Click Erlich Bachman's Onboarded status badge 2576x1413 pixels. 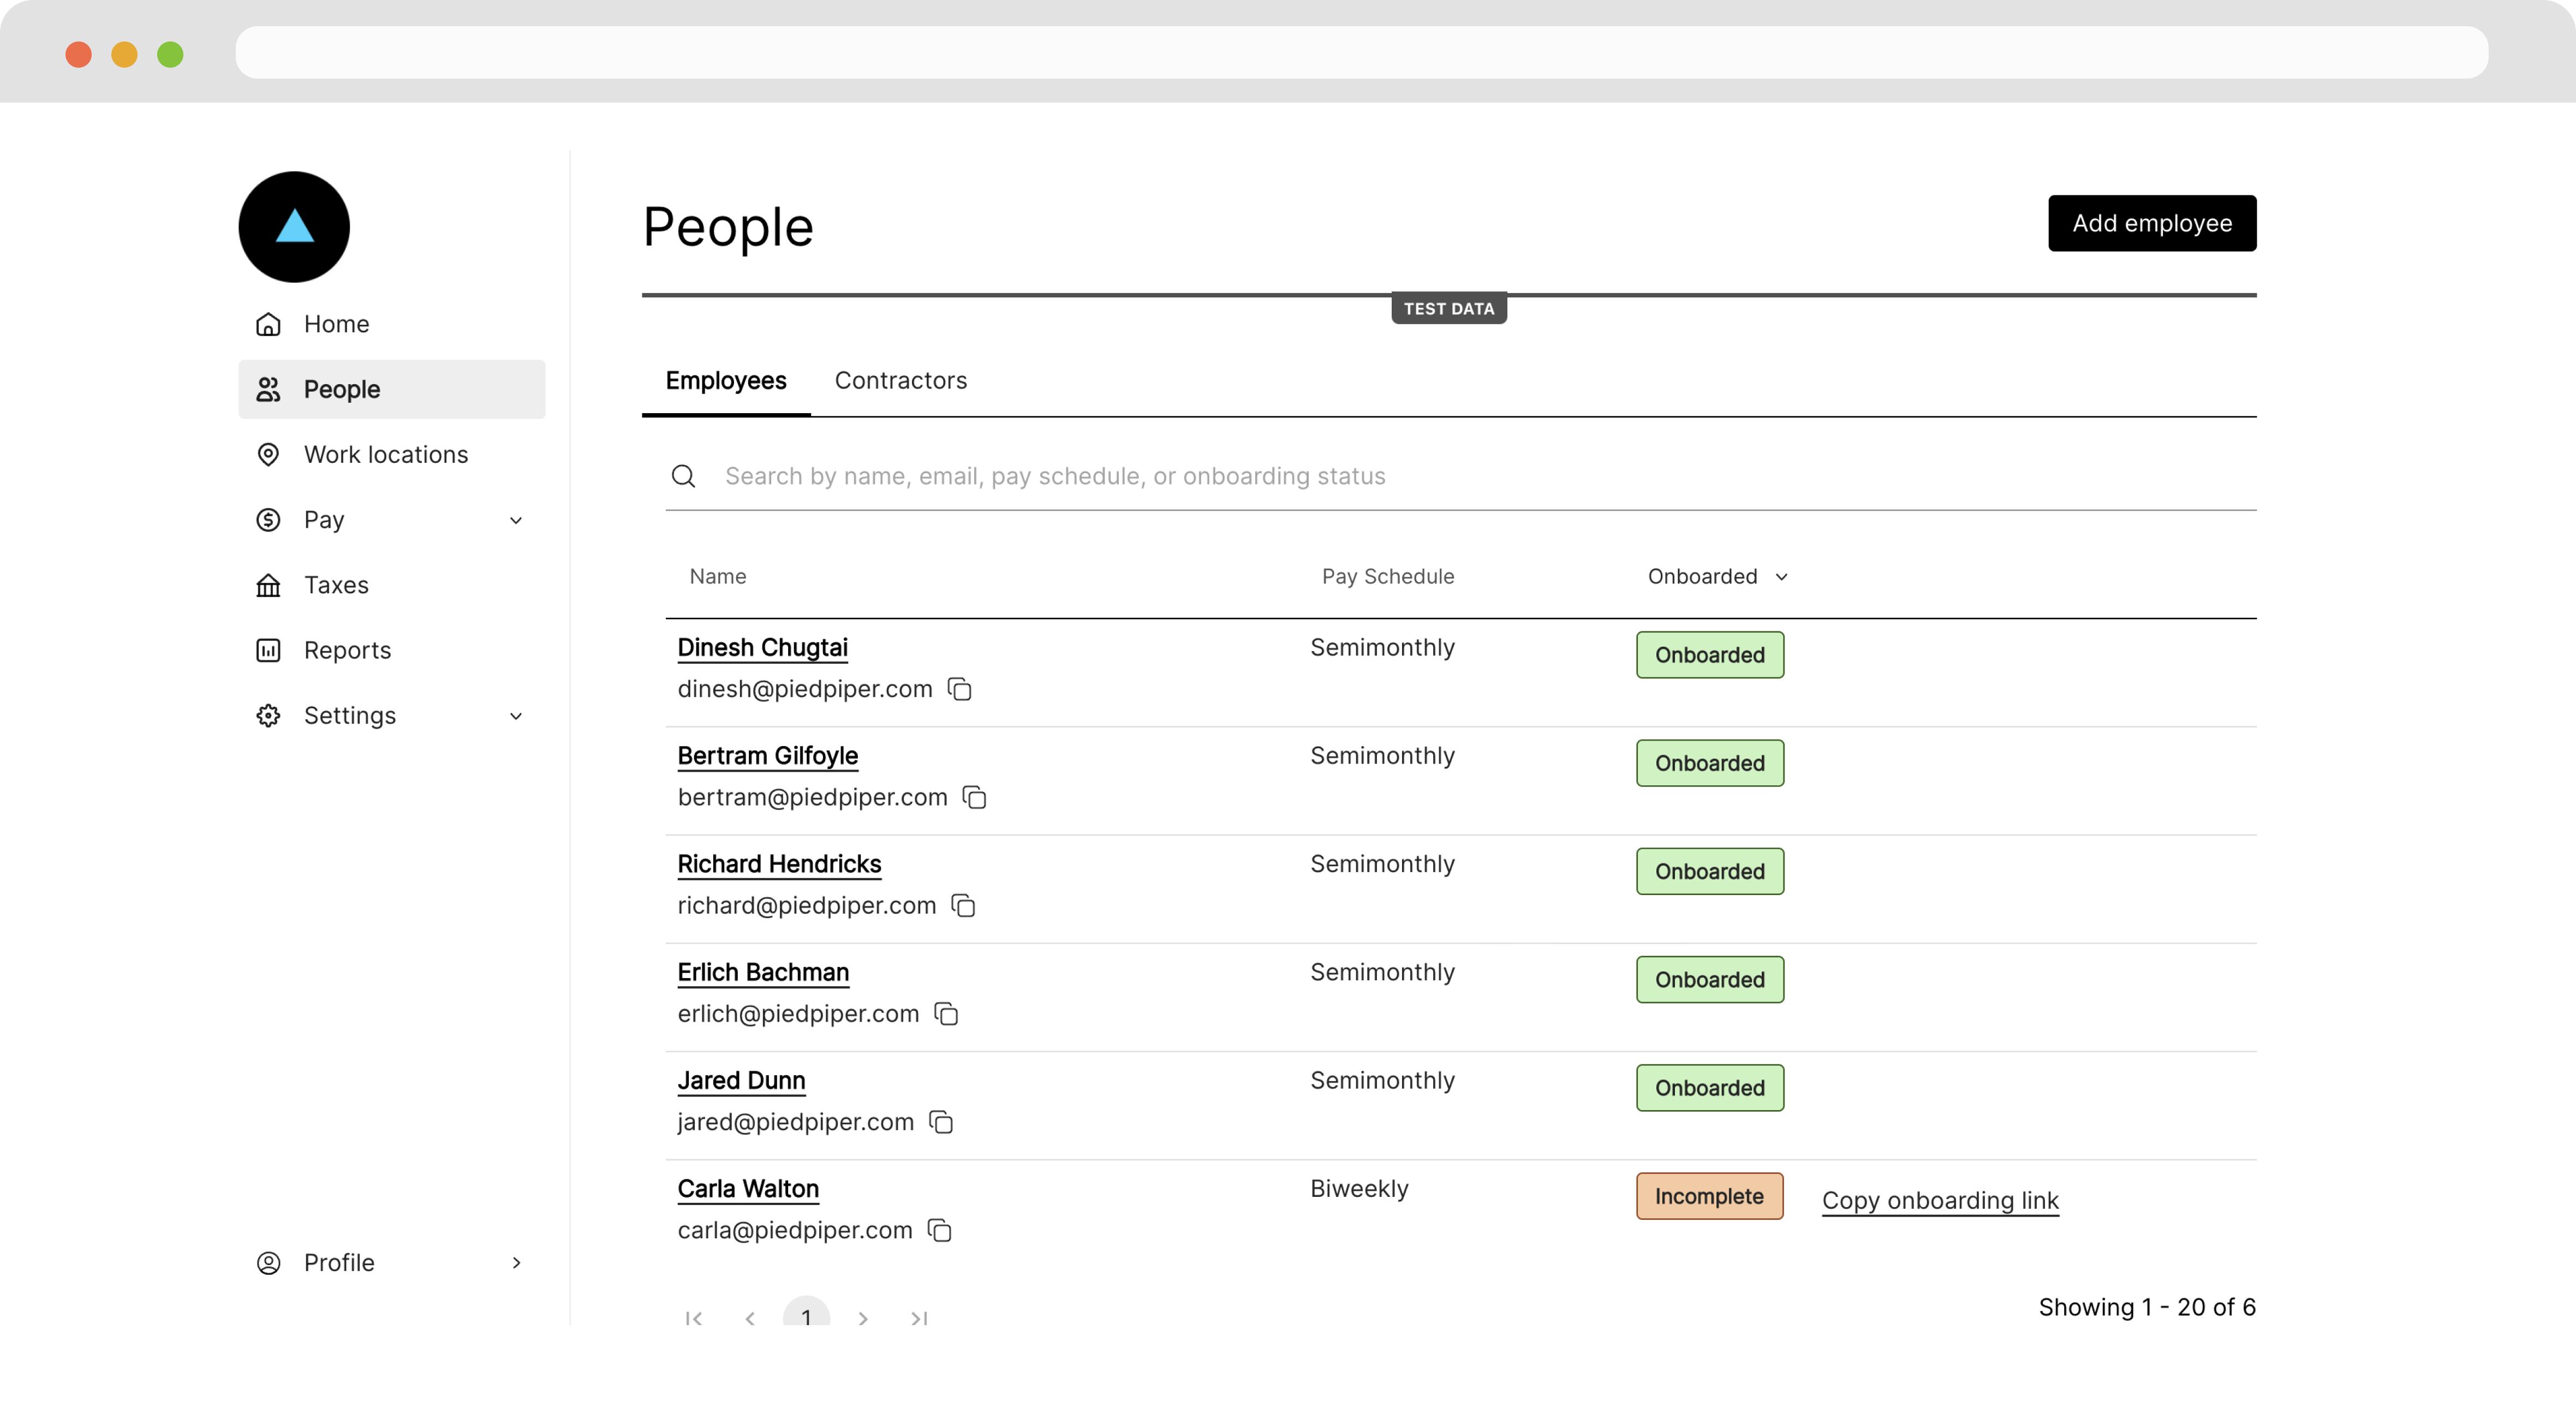click(x=1710, y=979)
